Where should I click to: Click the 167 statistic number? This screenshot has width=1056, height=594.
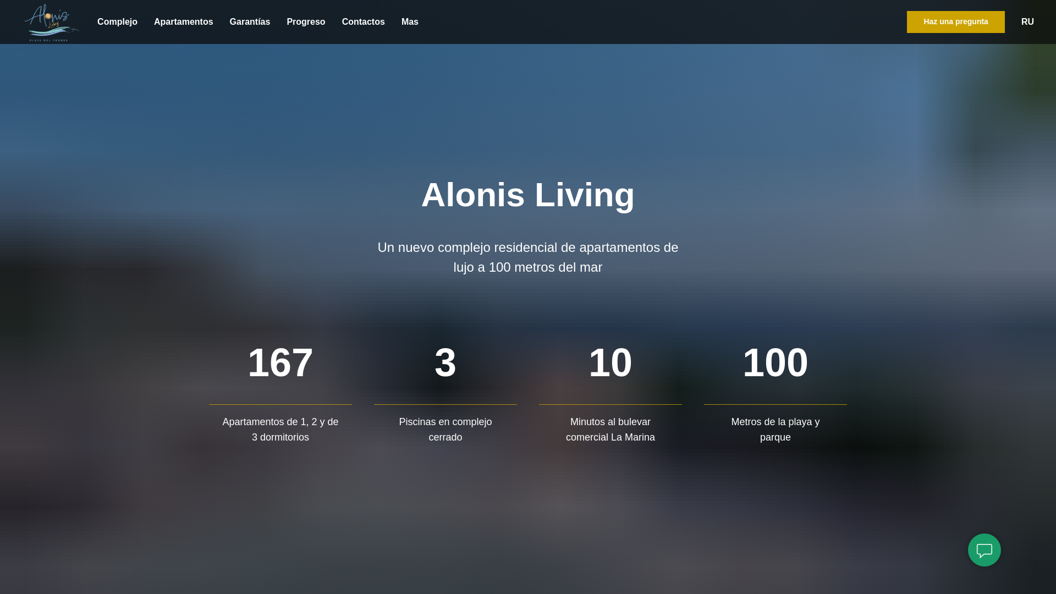click(280, 363)
